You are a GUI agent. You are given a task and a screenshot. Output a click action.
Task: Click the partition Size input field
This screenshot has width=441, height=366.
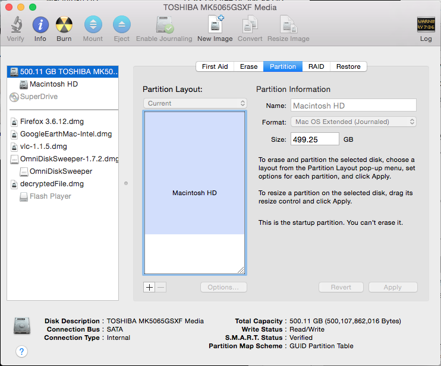pyautogui.click(x=314, y=139)
